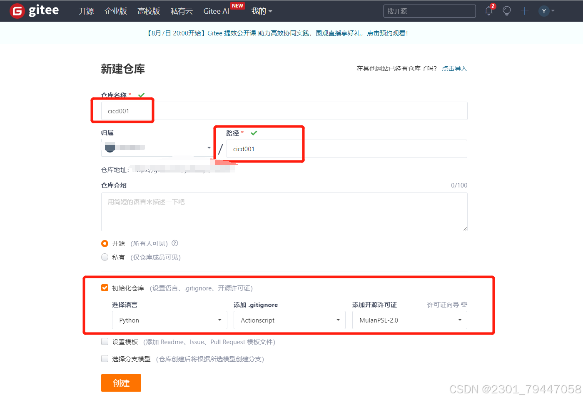
Task: Uncheck the 初始化仓库 checkbox
Action: (x=105, y=287)
